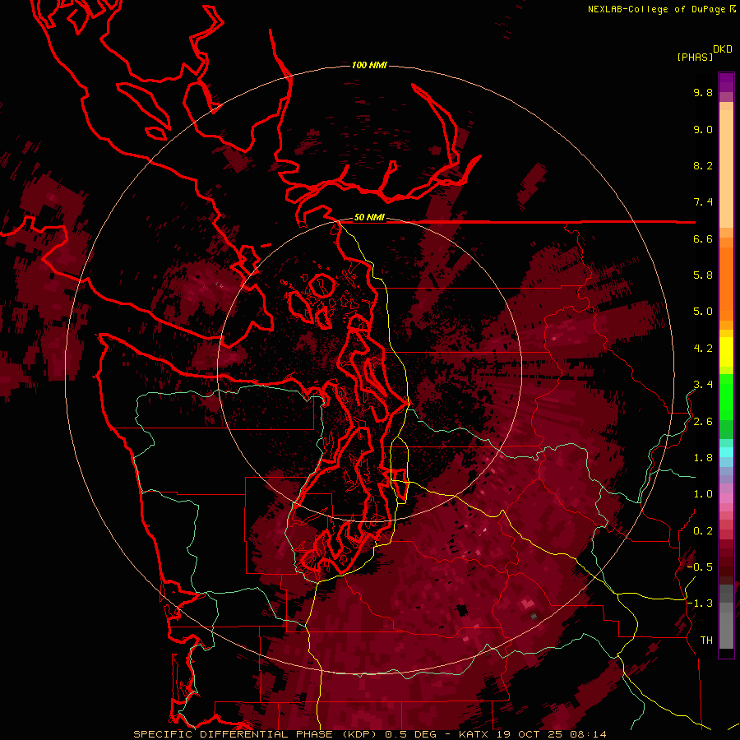Screen dimensions: 740x740
Task: Pick the bright green color bar segment
Action: [726, 397]
